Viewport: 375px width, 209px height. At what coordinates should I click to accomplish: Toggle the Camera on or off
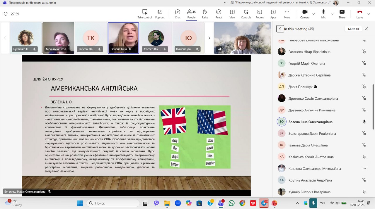pos(305,14)
